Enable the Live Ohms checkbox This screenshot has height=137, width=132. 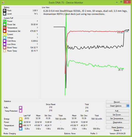coord(5,44)
